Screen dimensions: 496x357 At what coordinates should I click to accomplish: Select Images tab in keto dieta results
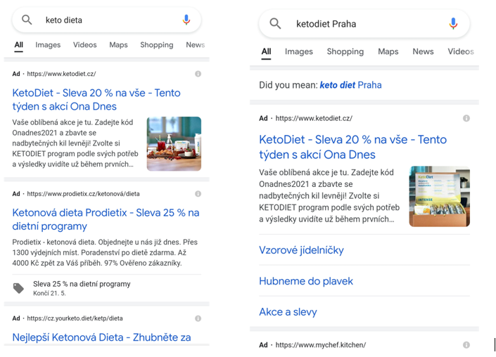coord(48,45)
